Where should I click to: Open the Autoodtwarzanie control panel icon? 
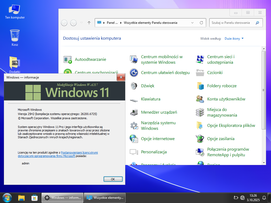[x=68, y=59]
